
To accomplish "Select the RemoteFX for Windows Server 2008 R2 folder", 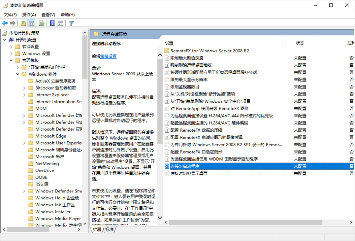I will click(209, 51).
